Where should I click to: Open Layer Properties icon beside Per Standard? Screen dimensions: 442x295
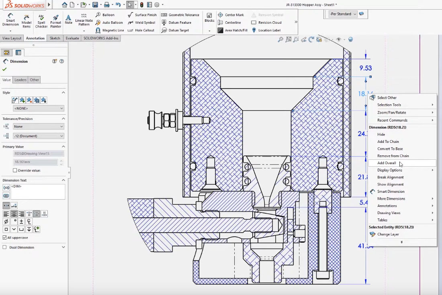tap(361, 14)
